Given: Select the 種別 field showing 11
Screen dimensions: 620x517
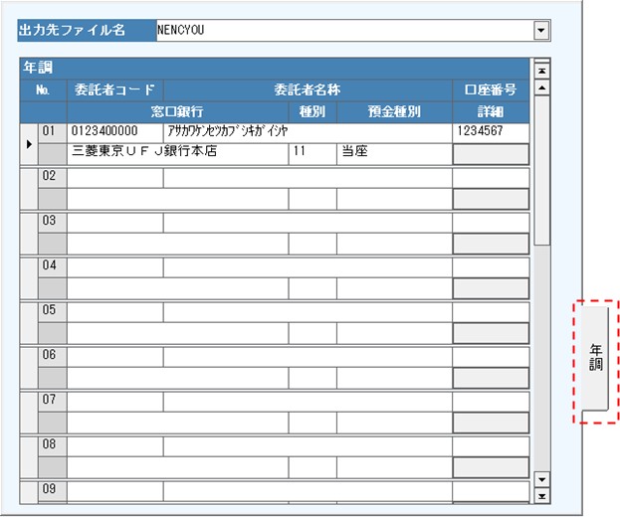Looking at the screenshot, I should tap(311, 153).
